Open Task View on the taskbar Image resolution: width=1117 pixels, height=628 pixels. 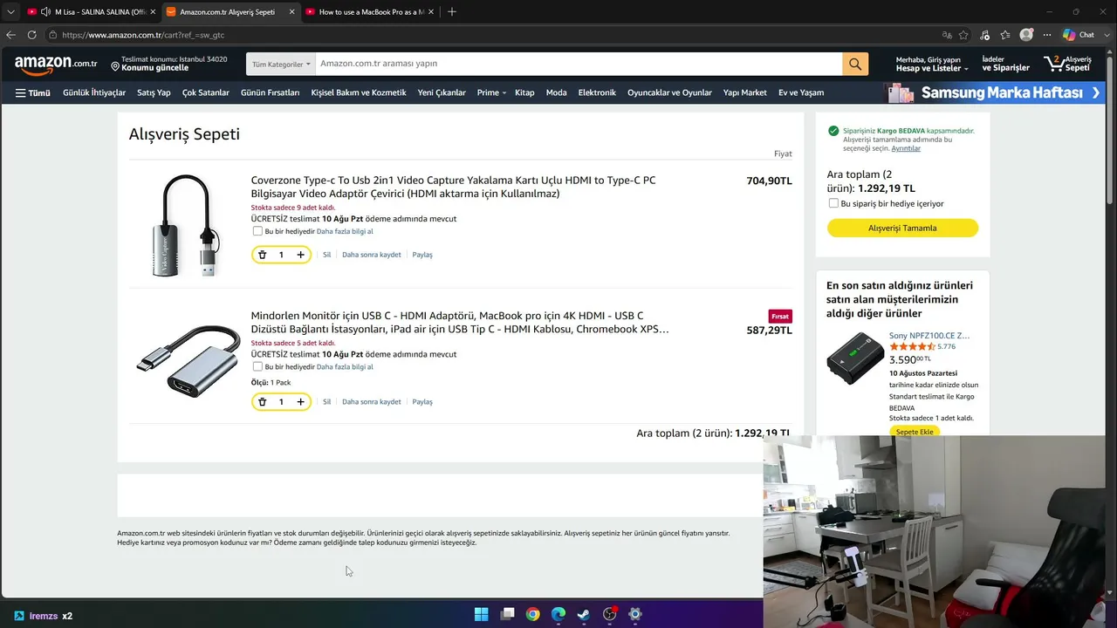(507, 614)
